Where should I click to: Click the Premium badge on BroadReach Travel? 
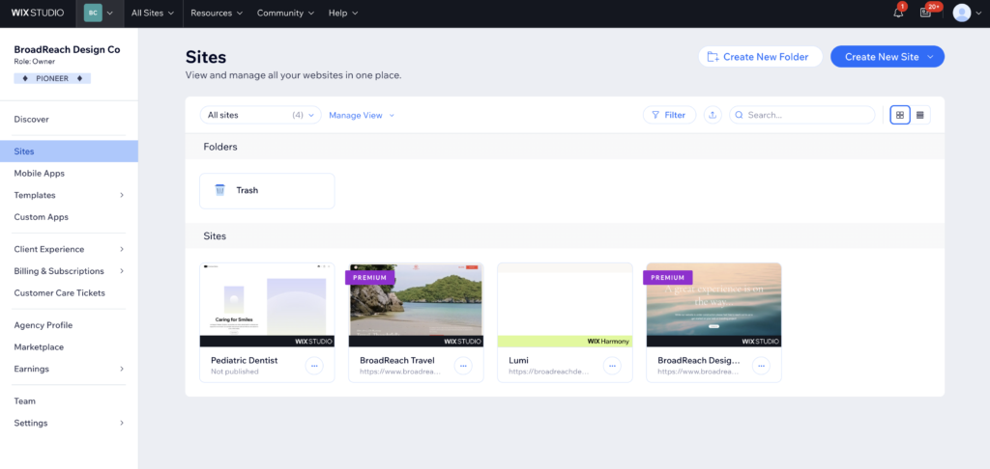370,277
